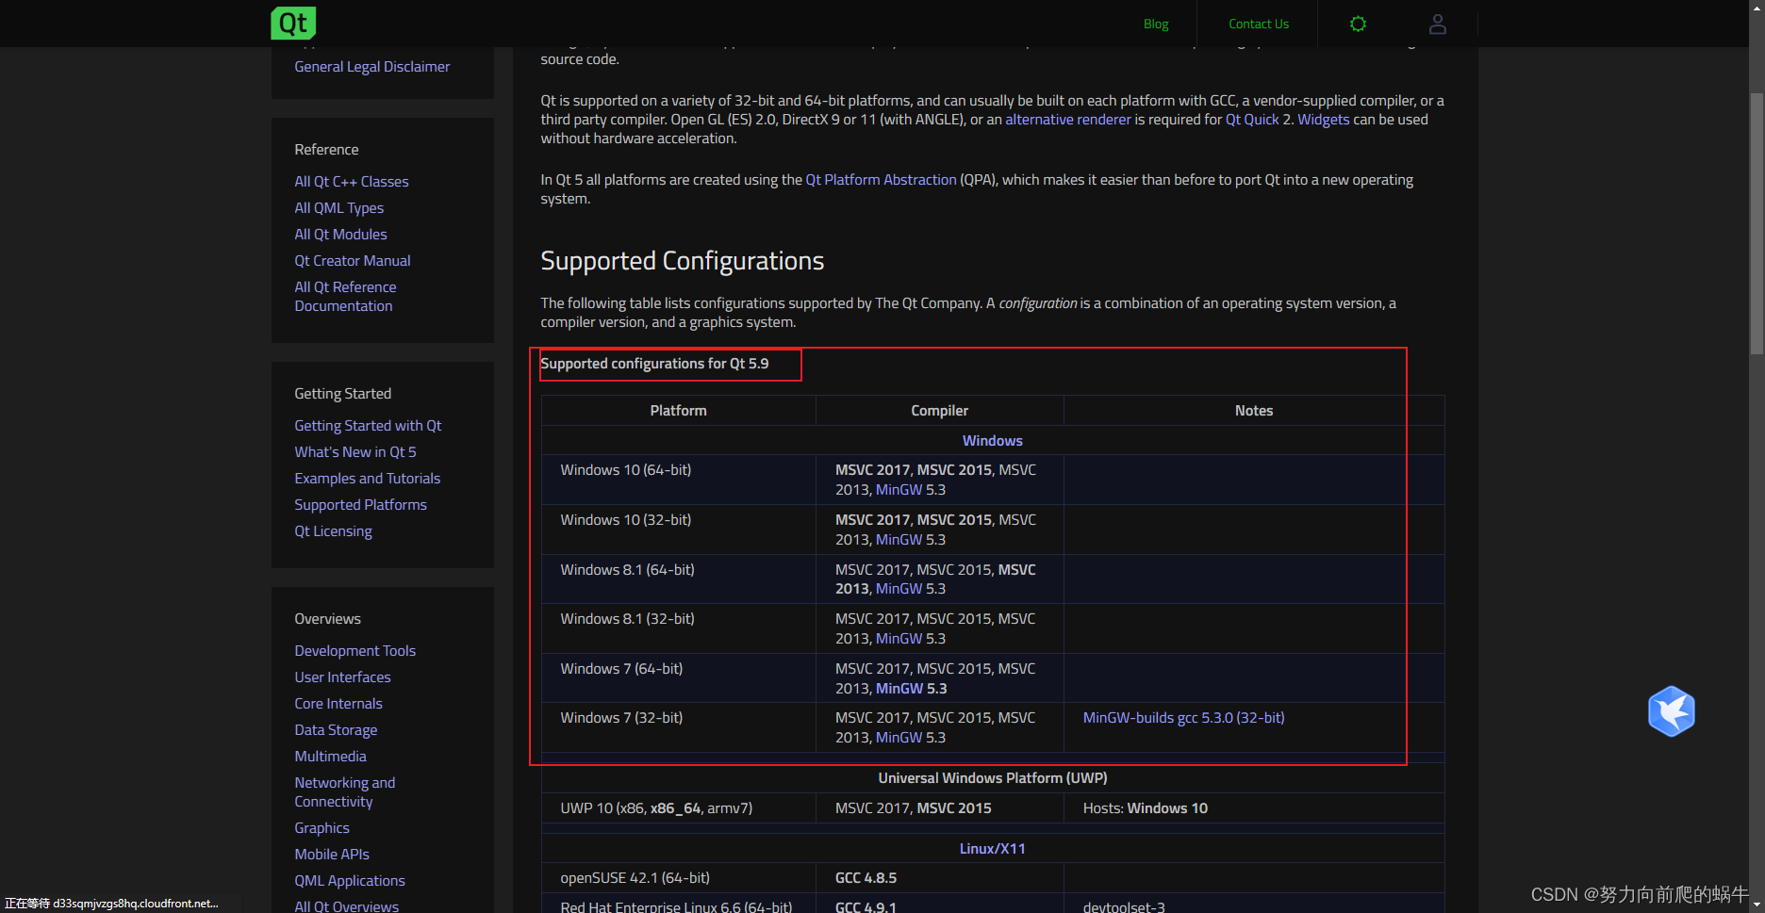1765x913 pixels.
Task: Follow the Qt Quick link
Action: click(1252, 120)
